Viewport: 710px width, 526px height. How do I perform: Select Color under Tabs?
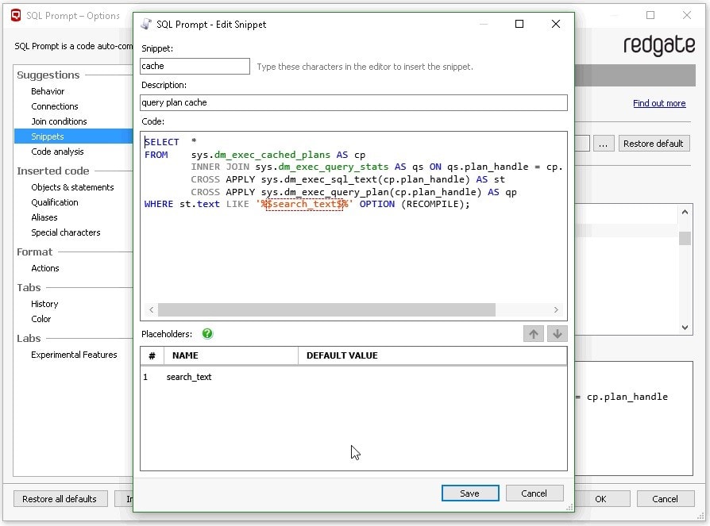tap(41, 319)
